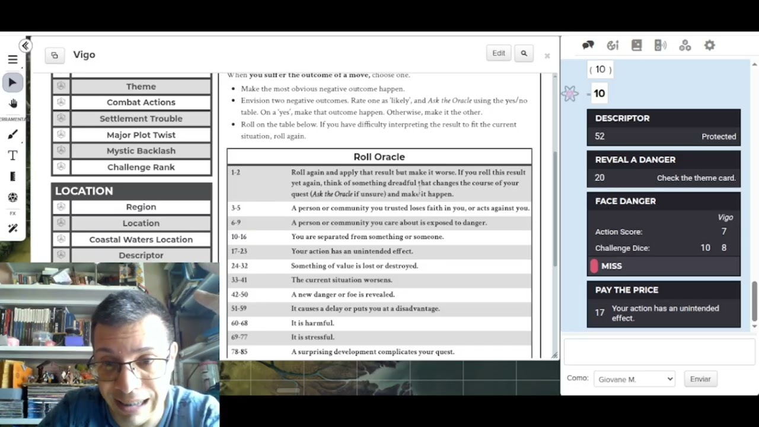759x427 pixels.
Task: Click the icon beside Region
Action: 61,207
